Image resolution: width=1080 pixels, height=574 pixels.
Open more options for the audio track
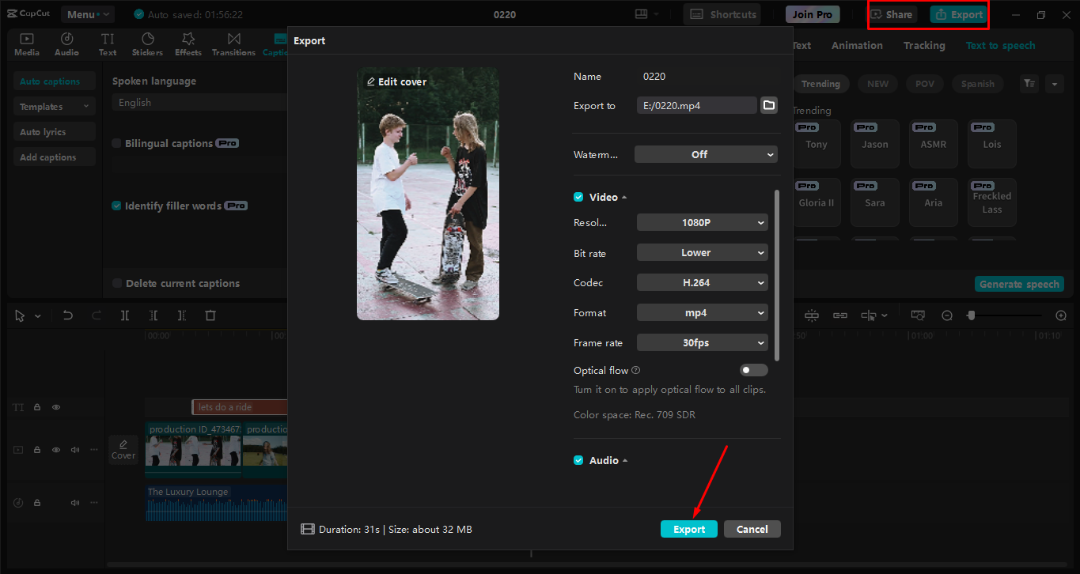coord(94,503)
